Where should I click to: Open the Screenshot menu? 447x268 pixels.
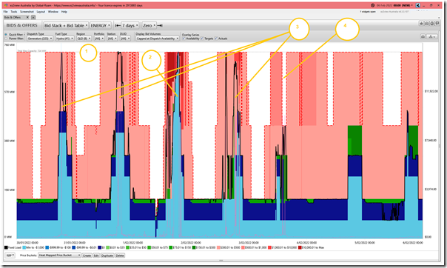27,12
